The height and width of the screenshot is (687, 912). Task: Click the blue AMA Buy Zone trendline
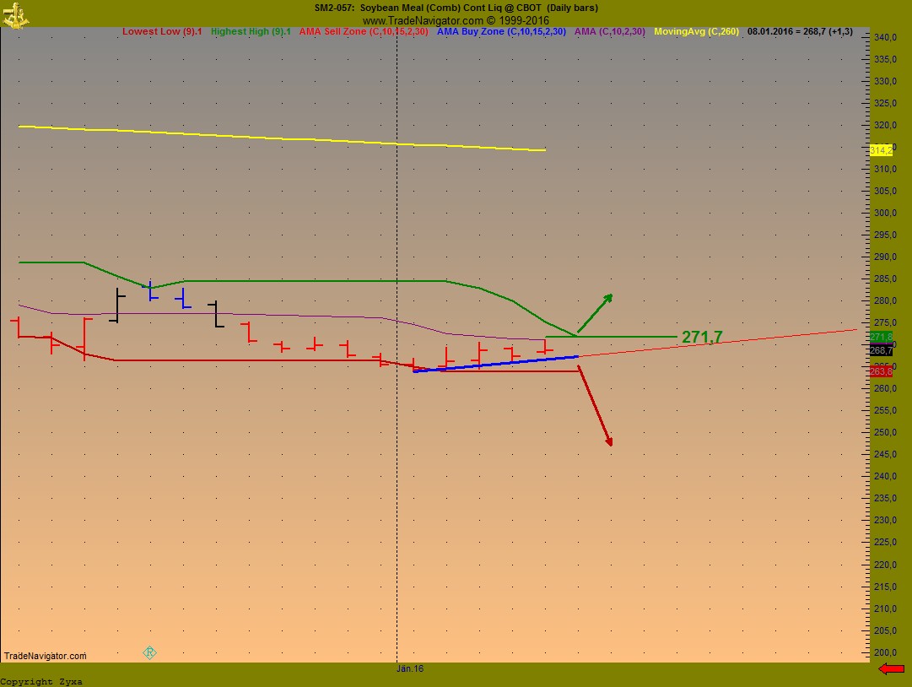pos(495,364)
